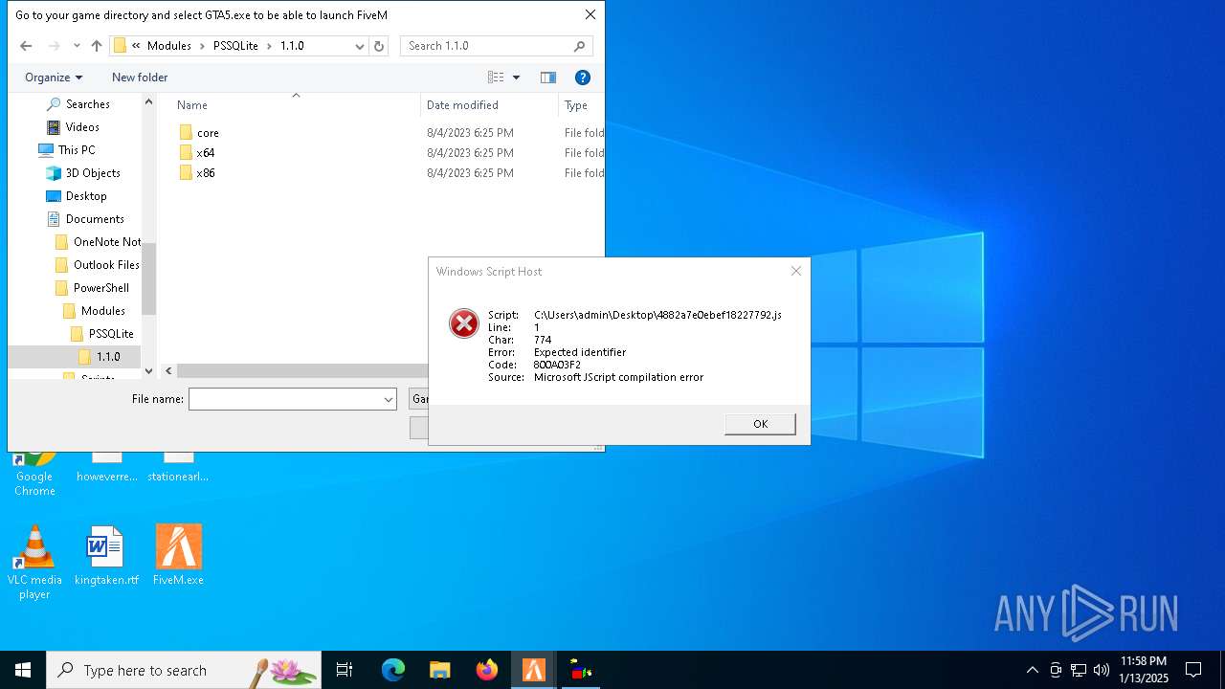Image resolution: width=1225 pixels, height=689 pixels.
Task: Select PSSQLite folder in tree
Action: click(x=111, y=334)
